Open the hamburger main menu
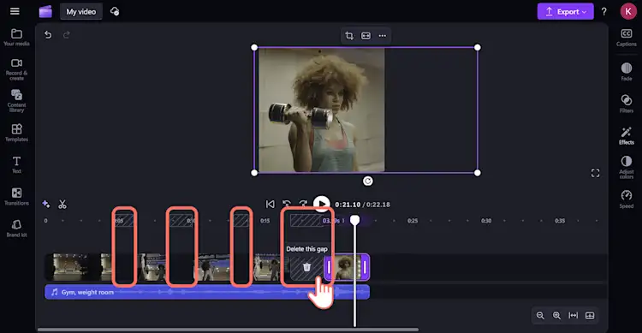 [x=15, y=11]
